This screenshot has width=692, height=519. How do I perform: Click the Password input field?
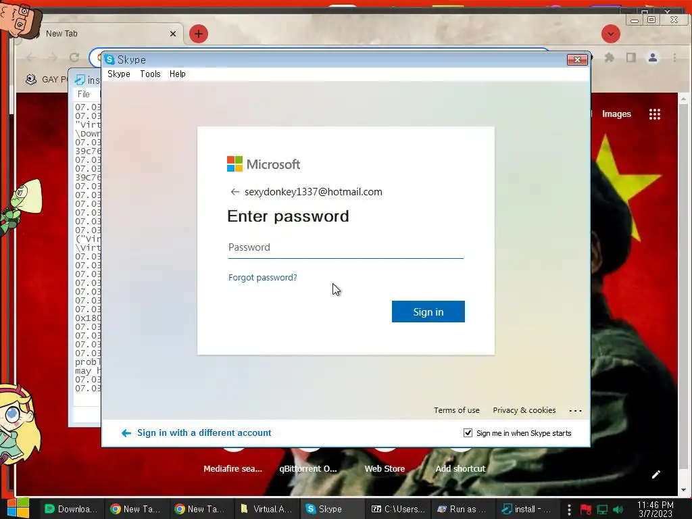pyautogui.click(x=345, y=247)
